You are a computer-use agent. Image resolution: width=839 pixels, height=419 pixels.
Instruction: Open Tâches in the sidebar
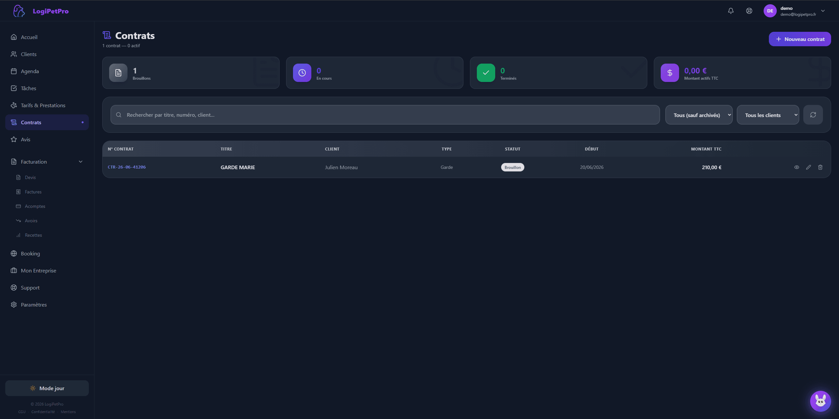tap(47, 88)
